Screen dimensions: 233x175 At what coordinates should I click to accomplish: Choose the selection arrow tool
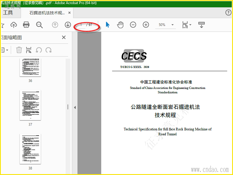click(x=107, y=25)
